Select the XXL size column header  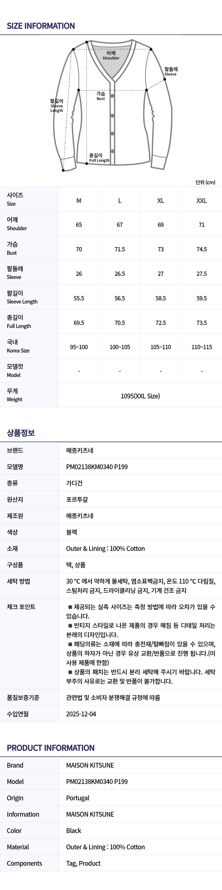click(202, 201)
